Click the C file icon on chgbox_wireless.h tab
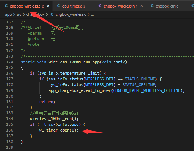194x151 pixels. click(x=100, y=6)
